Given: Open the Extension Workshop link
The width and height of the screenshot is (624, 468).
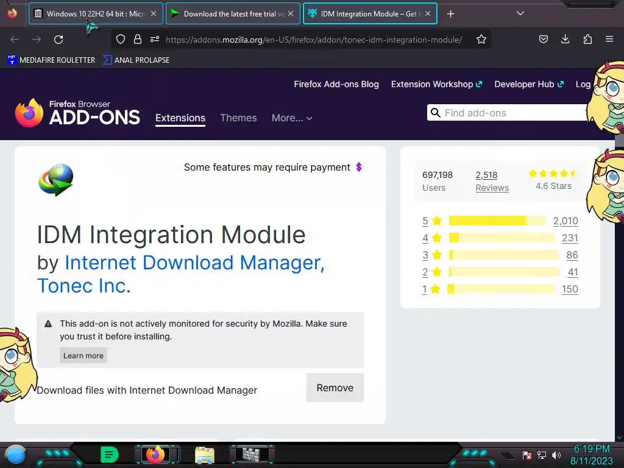Looking at the screenshot, I should (x=436, y=84).
